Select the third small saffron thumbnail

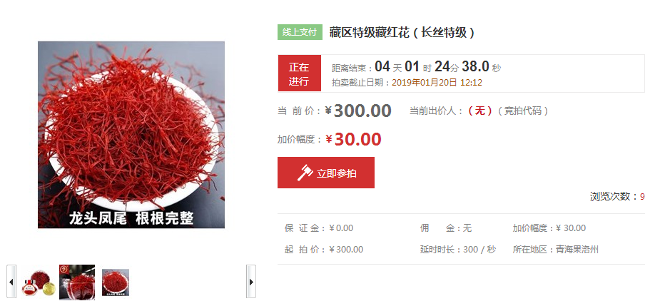[116, 282]
